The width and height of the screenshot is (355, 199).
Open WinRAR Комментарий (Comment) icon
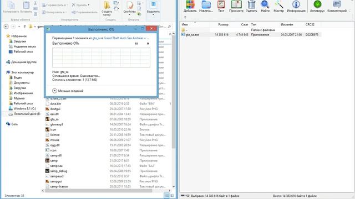tap(337, 6)
